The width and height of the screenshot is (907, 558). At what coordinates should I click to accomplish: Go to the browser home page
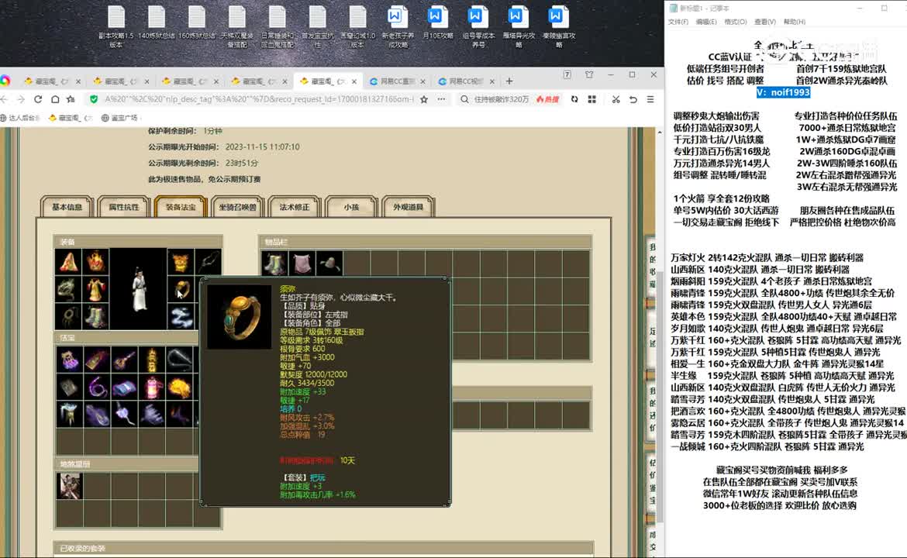tap(55, 99)
